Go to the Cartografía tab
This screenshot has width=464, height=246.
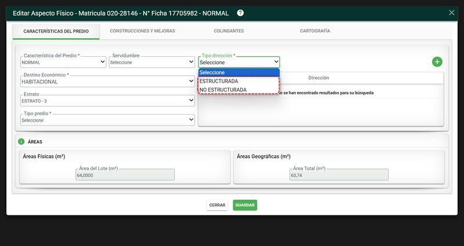[x=315, y=31]
